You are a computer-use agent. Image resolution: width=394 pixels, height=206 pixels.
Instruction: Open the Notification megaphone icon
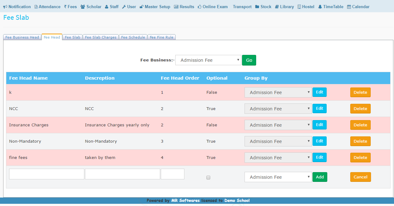(5, 7)
